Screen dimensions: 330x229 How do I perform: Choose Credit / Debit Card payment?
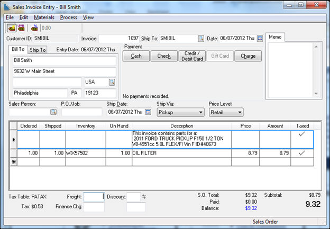pos(192,56)
